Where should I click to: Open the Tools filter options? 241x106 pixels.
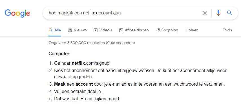tap(227, 30)
